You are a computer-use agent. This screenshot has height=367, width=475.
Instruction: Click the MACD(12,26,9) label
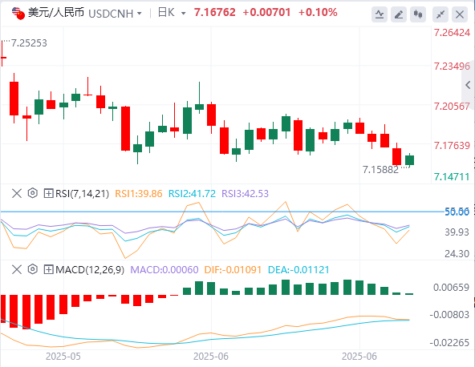[x=90, y=269]
